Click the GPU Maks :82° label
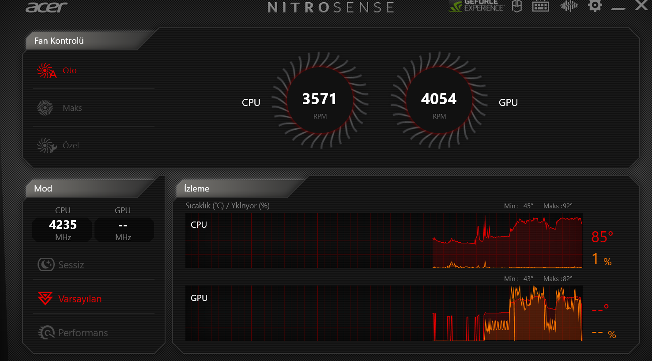 pos(558,279)
